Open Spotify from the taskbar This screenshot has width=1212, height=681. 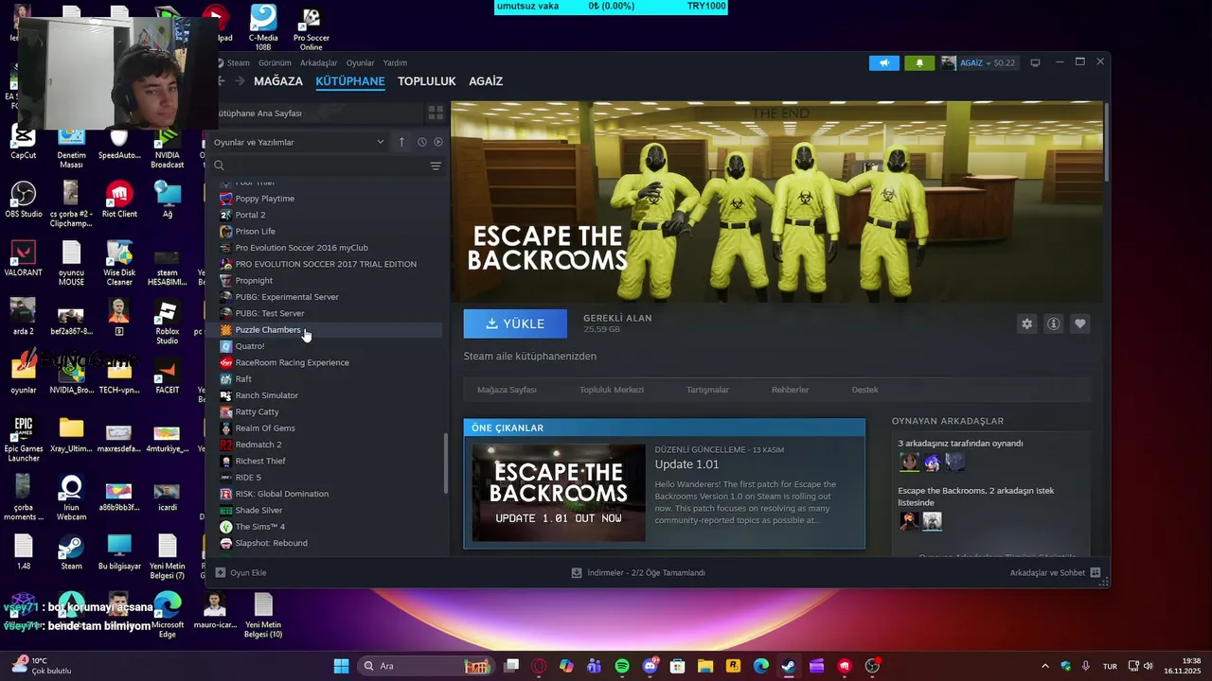622,666
